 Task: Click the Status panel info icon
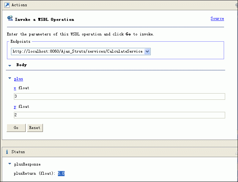pyautogui.click(x=7, y=152)
